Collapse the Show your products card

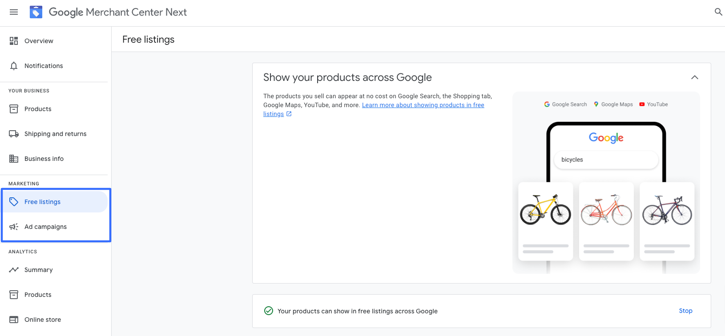(x=694, y=77)
